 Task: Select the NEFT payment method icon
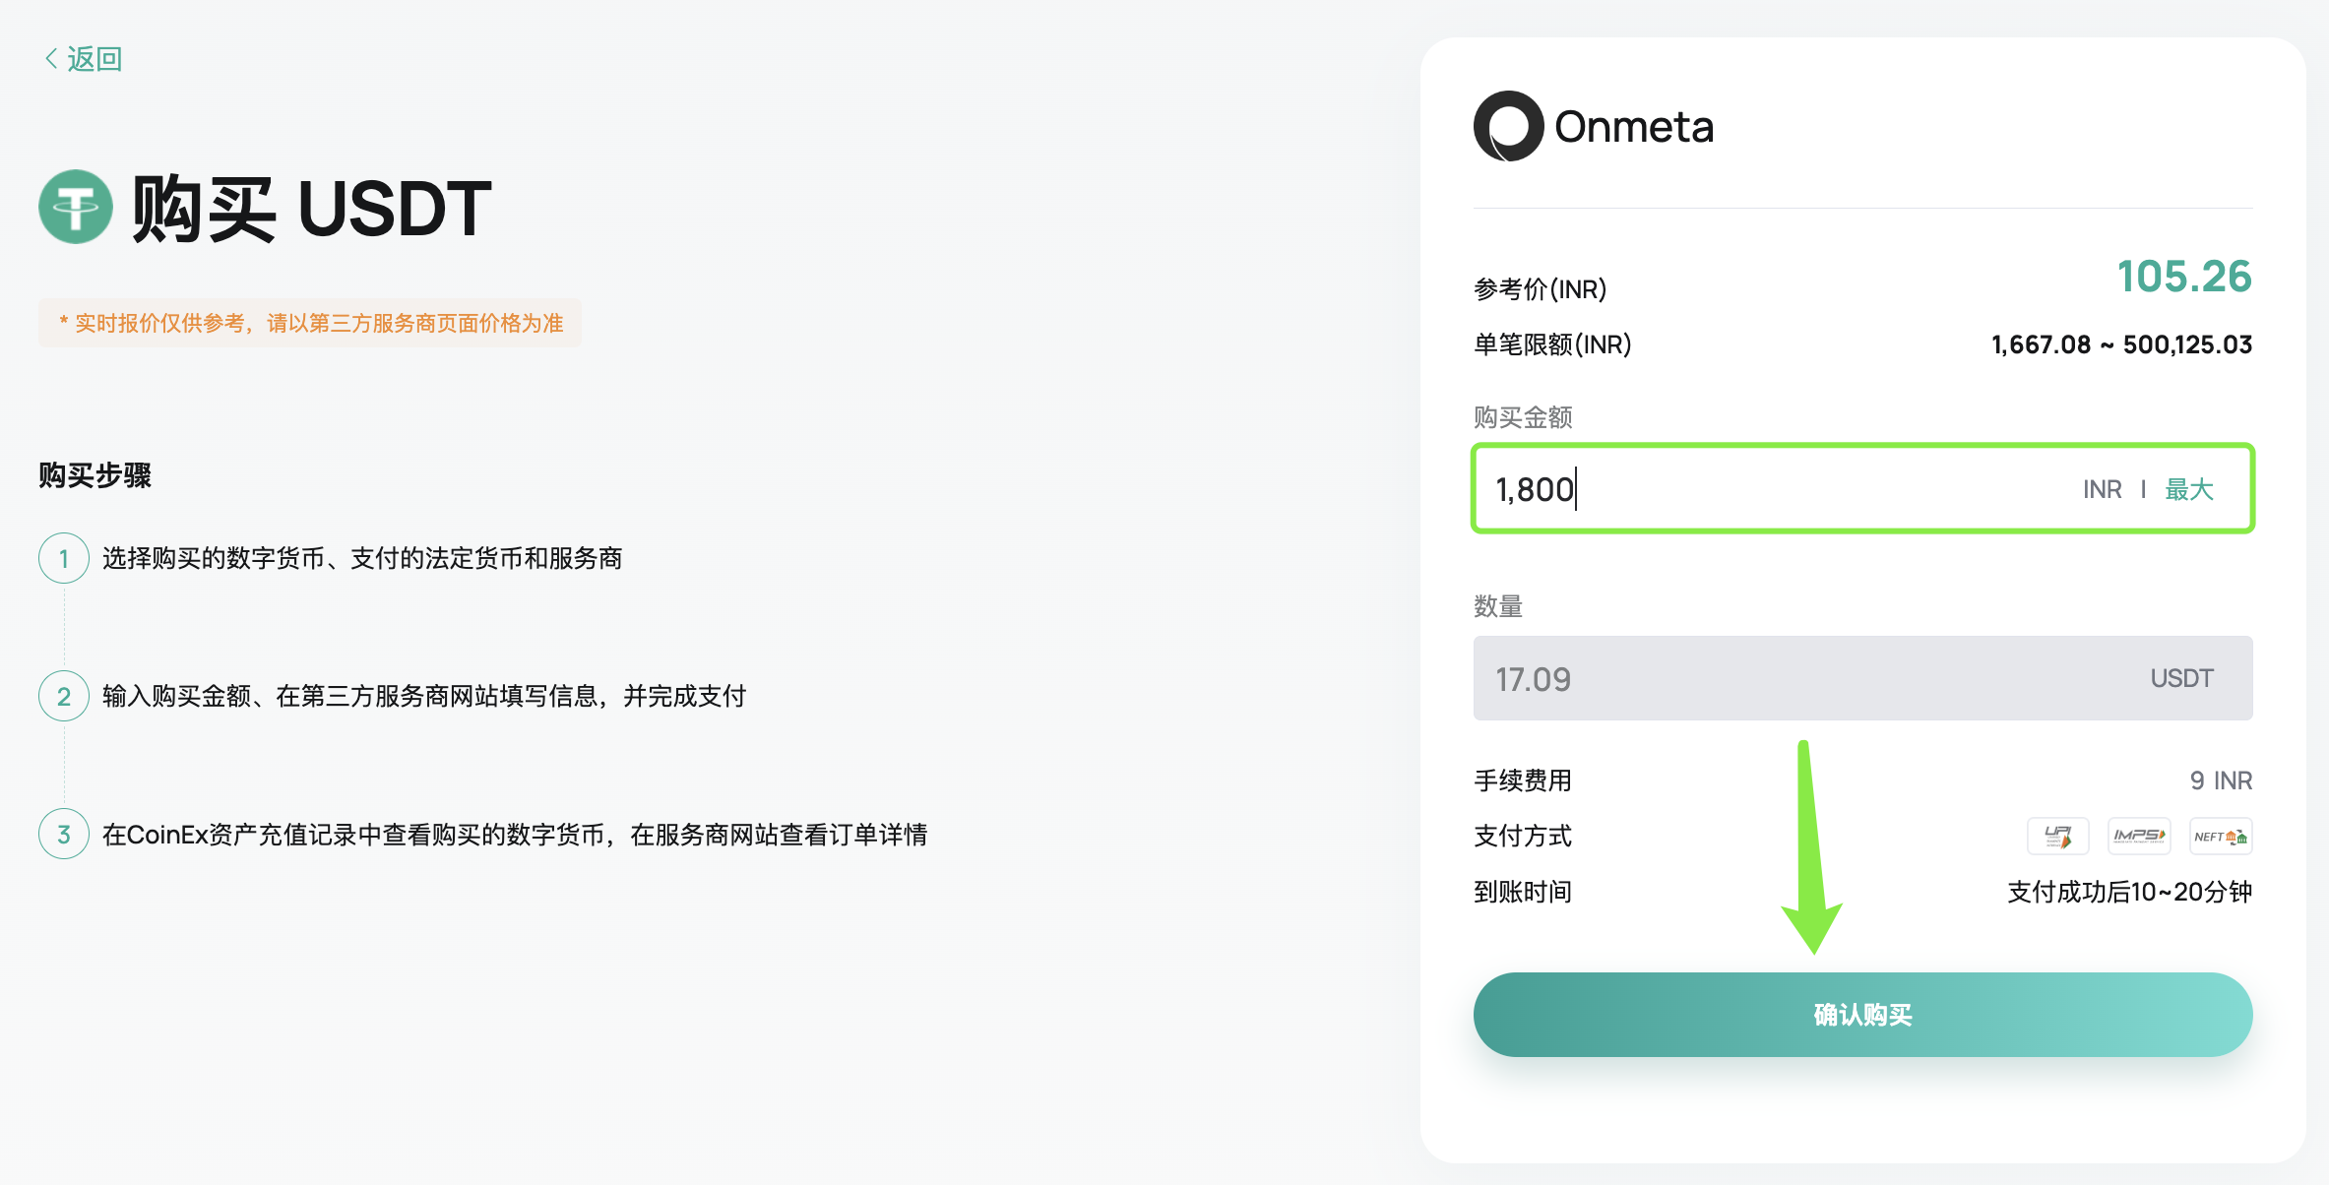tap(2221, 835)
